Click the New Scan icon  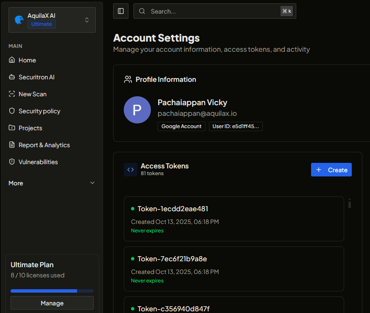(12, 94)
